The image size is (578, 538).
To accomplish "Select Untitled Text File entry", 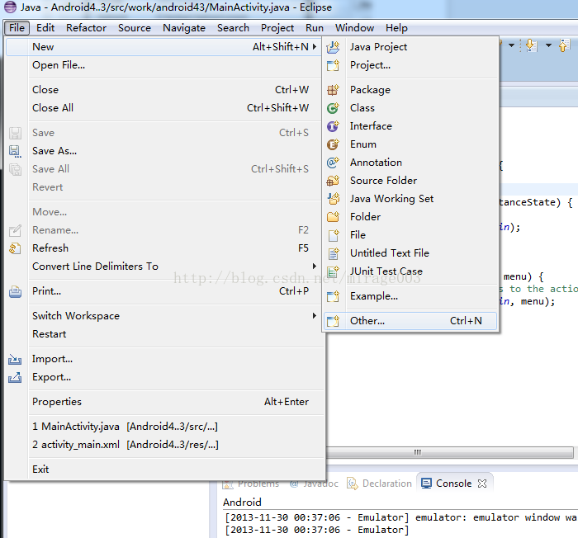I will point(410,253).
